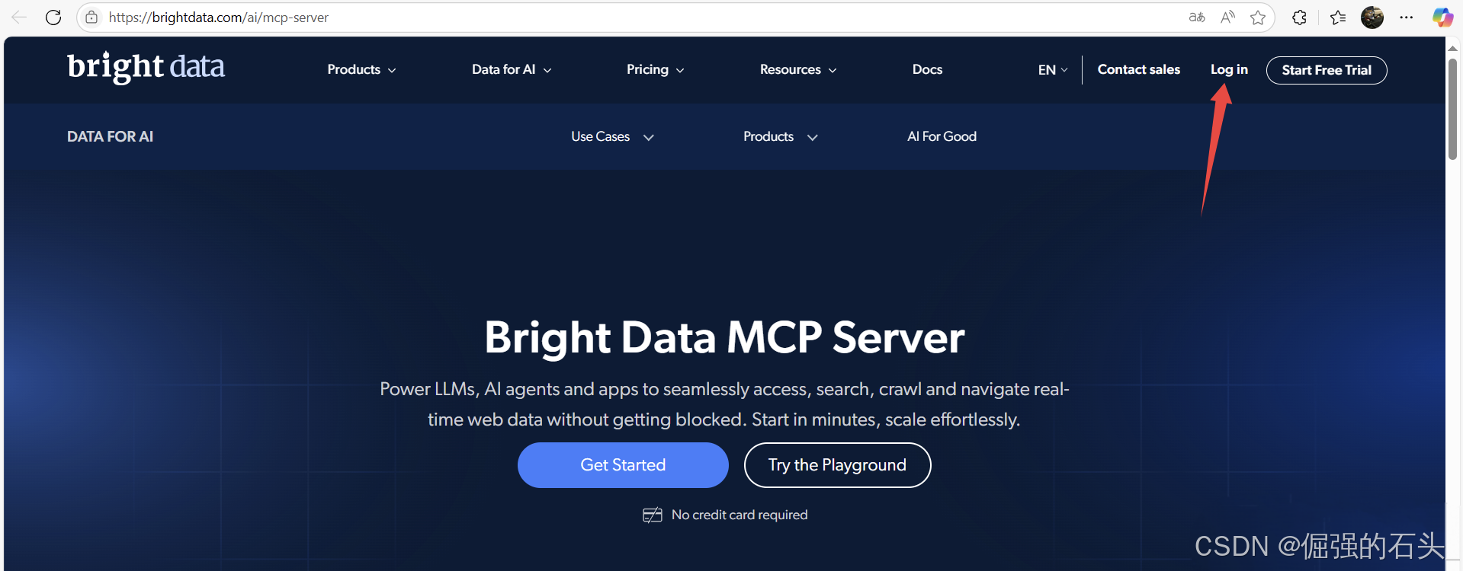Click Try the Playground button

[837, 465]
